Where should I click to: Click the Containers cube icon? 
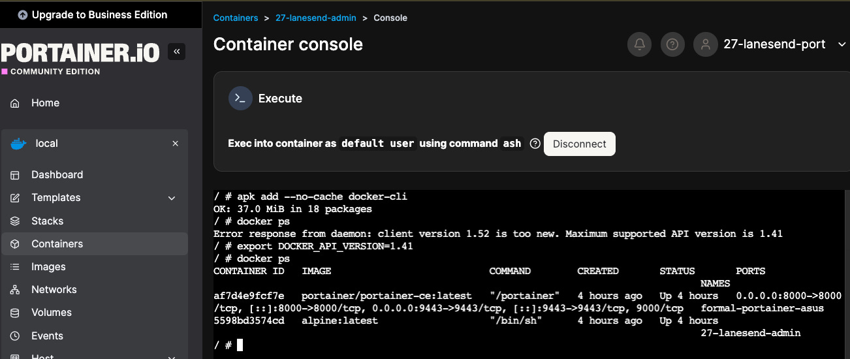click(x=16, y=244)
